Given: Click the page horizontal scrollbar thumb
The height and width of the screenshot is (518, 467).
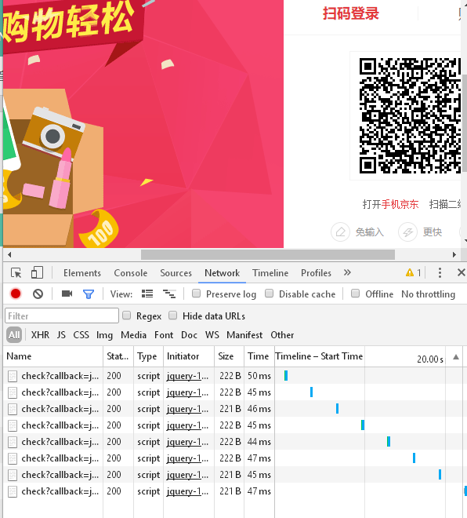Looking at the screenshot, I should [268, 255].
